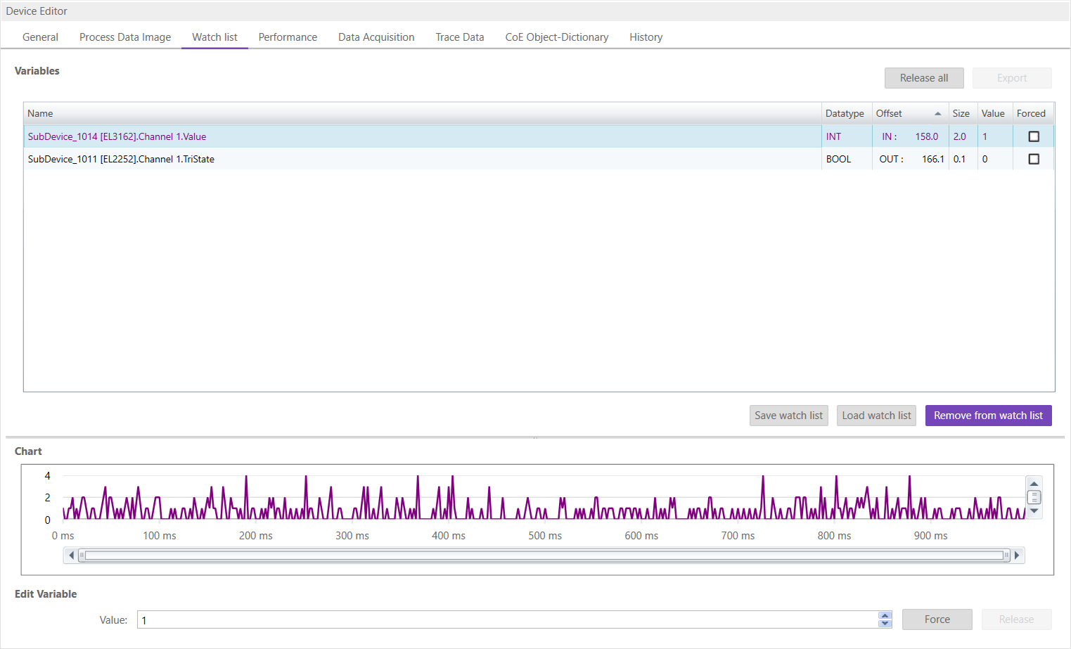
Task: Tick Forced checkbox for EL3162 Channel 1.Value
Action: (x=1033, y=136)
